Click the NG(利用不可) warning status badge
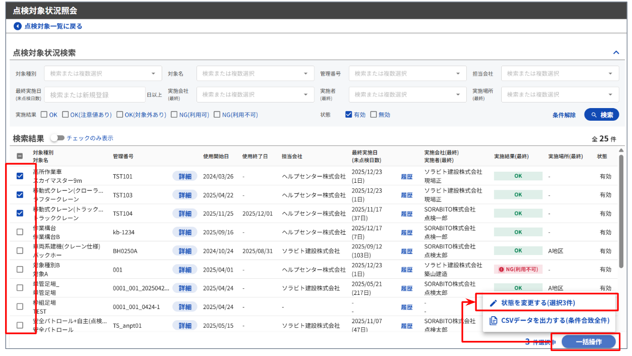Image resolution: width=632 pixels, height=356 pixels. (x=518, y=270)
